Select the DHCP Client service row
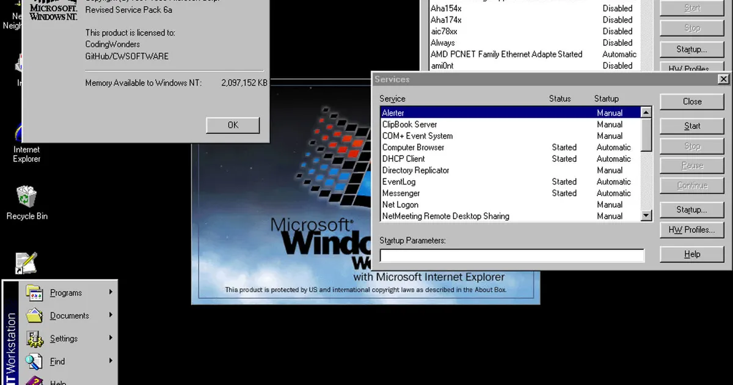733x385 pixels. point(510,158)
